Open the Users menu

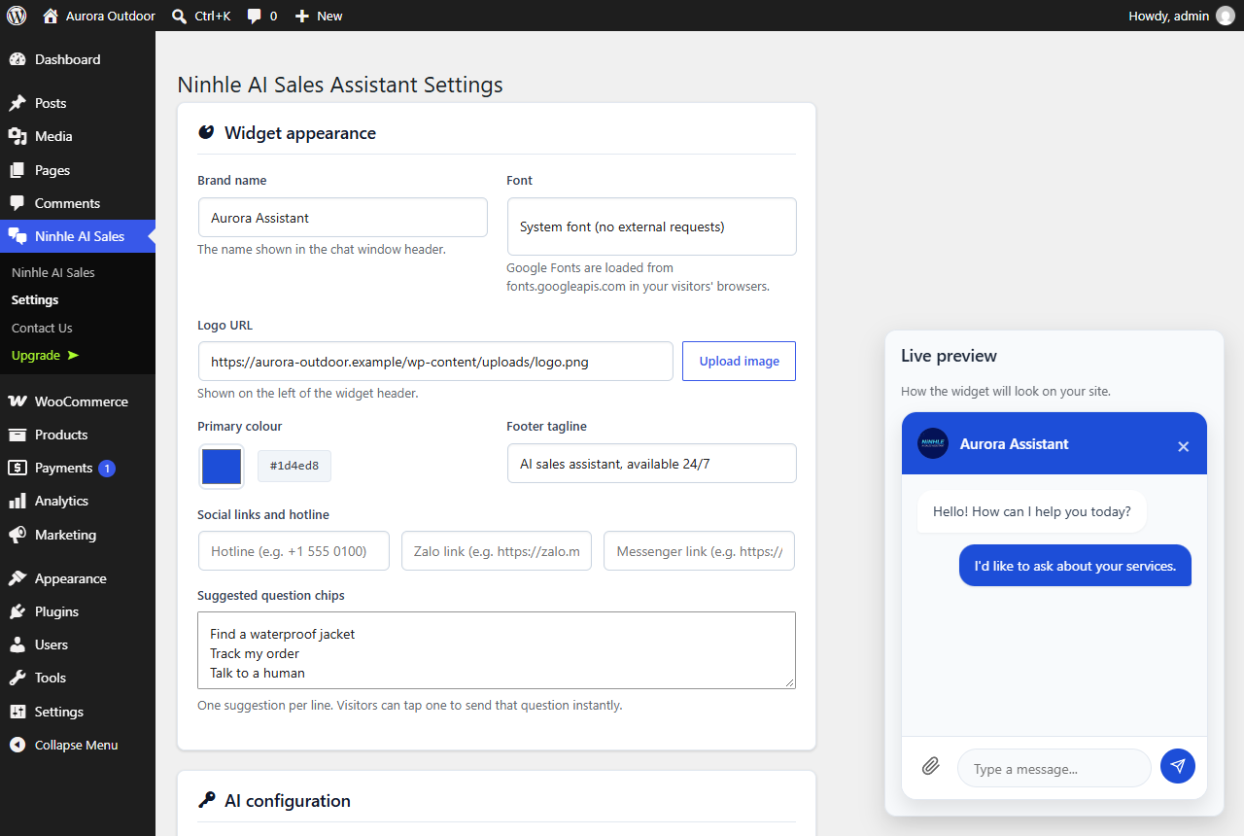[x=78, y=644]
